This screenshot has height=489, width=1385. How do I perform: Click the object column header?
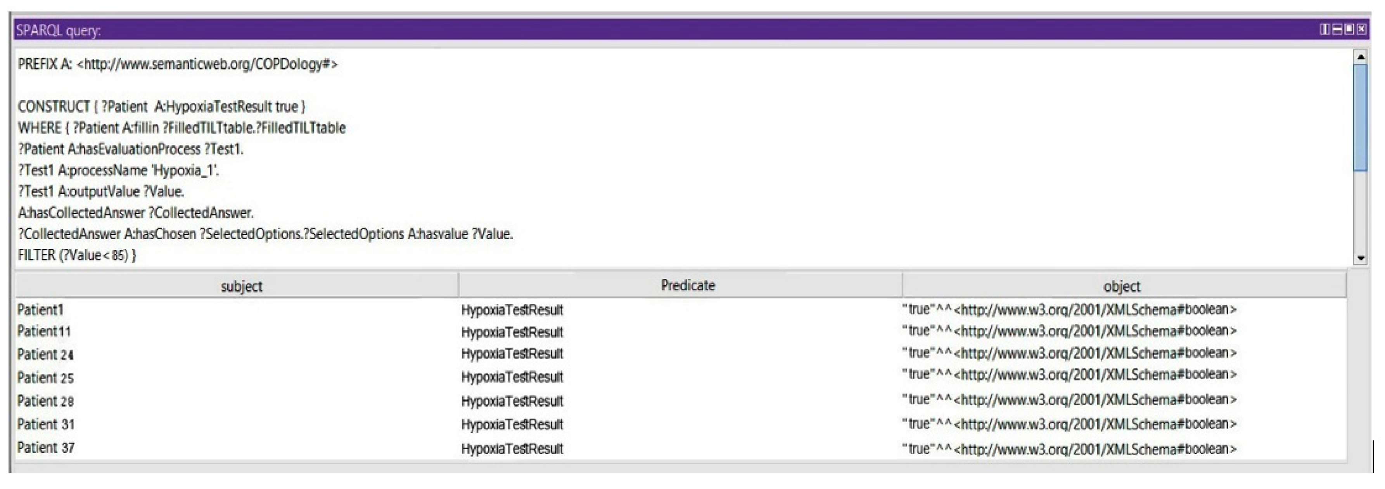coord(1122,286)
